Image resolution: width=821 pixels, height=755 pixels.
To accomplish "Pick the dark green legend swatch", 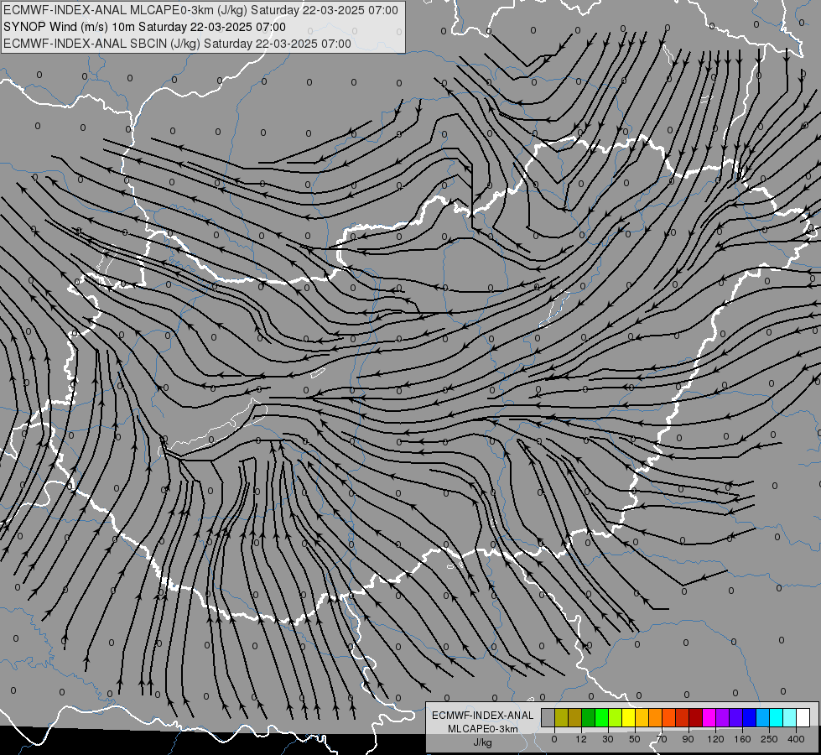I will coord(588,717).
